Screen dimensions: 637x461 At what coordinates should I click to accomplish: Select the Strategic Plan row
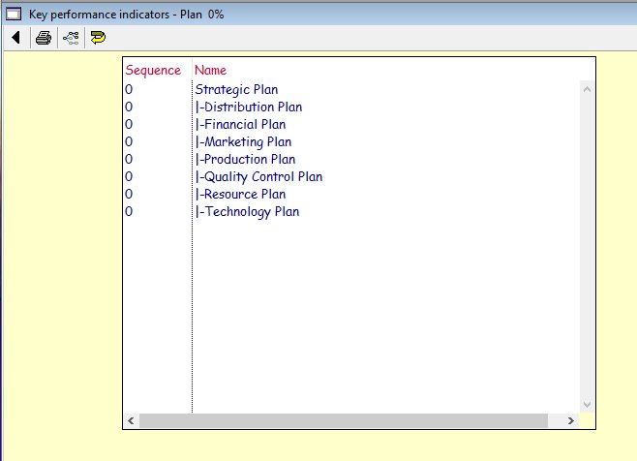pyautogui.click(x=236, y=90)
